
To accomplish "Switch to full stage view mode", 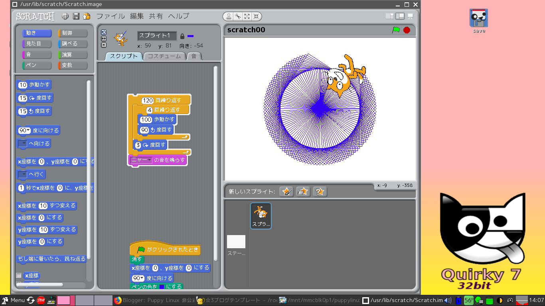I will [x=400, y=16].
